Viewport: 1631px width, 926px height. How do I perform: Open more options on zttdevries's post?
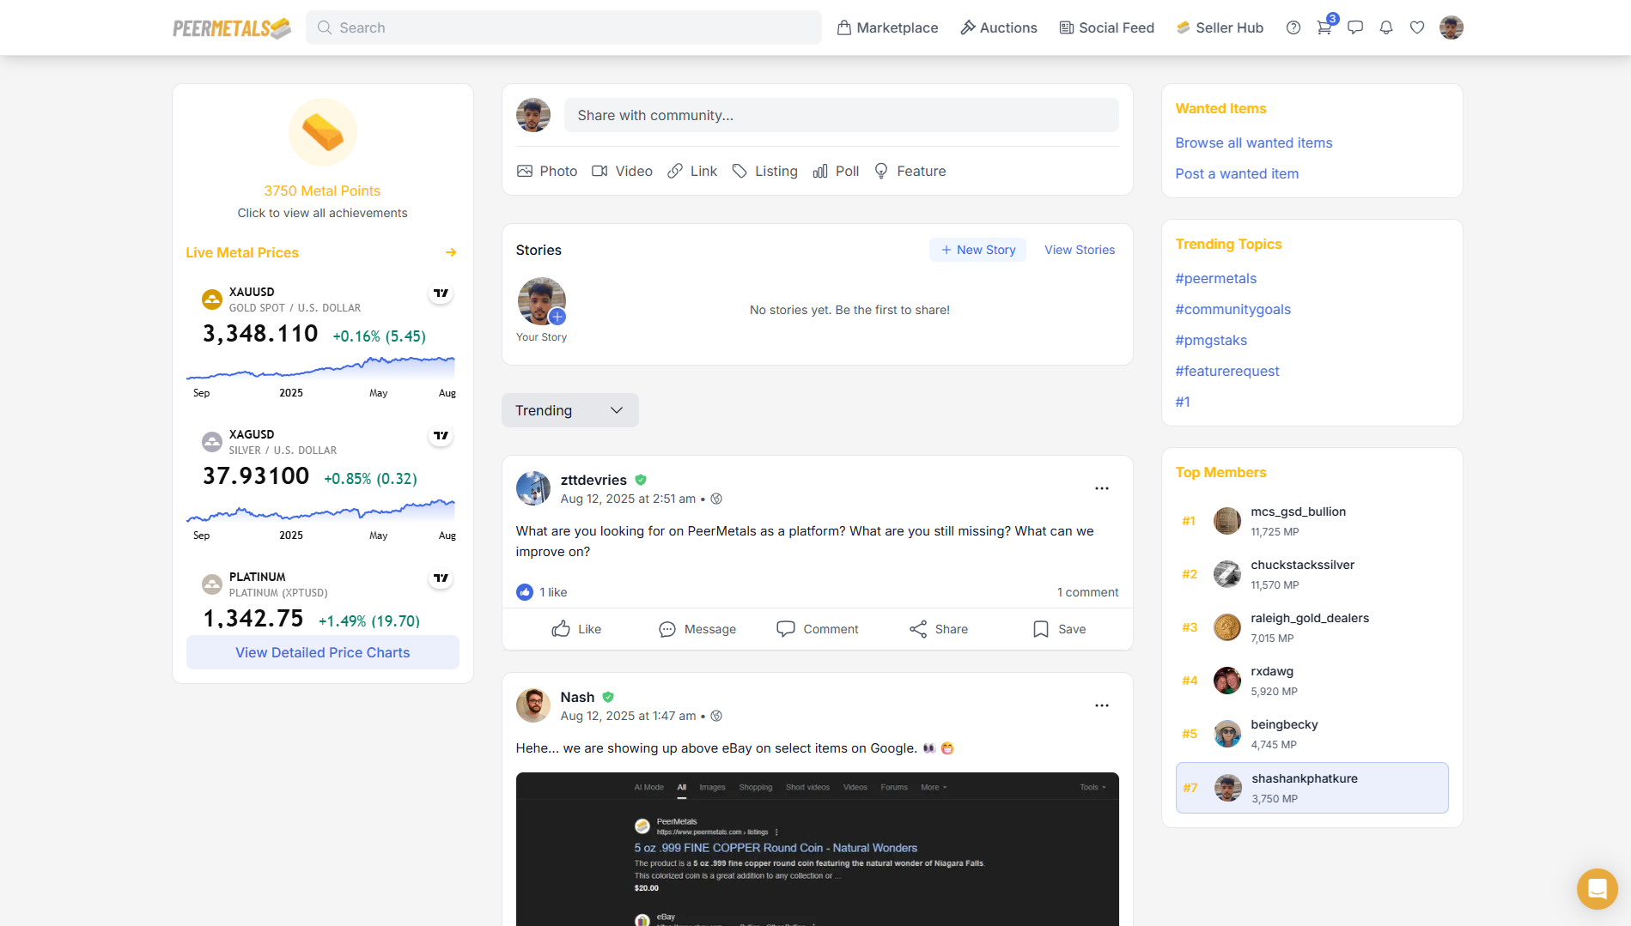1102,488
